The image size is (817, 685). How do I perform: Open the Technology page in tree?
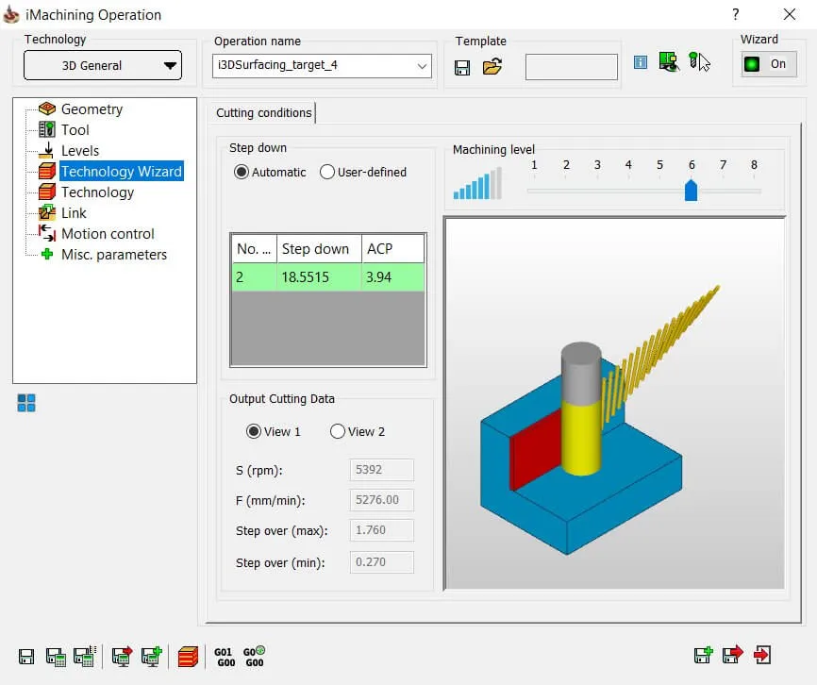point(97,192)
